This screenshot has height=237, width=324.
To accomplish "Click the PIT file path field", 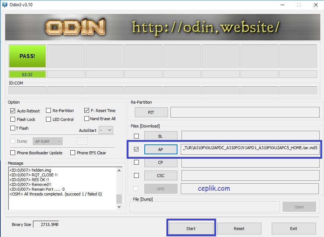I will tap(245, 112).
